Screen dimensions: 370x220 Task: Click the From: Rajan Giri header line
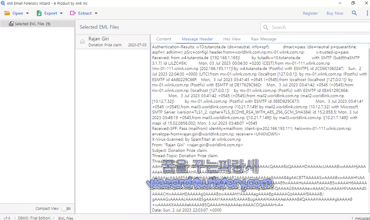pyautogui.click(x=197, y=145)
